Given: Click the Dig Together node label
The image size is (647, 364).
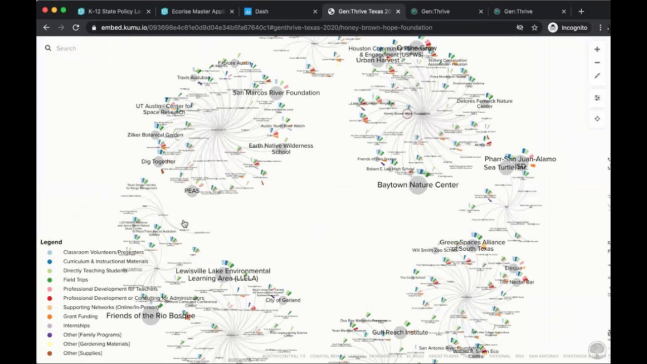Looking at the screenshot, I should [x=158, y=162].
